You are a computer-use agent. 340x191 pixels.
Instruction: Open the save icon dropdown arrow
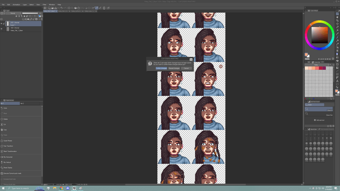[x=58, y=8]
